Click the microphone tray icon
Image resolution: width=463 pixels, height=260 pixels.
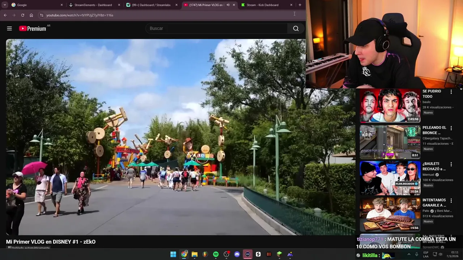click(x=417, y=254)
